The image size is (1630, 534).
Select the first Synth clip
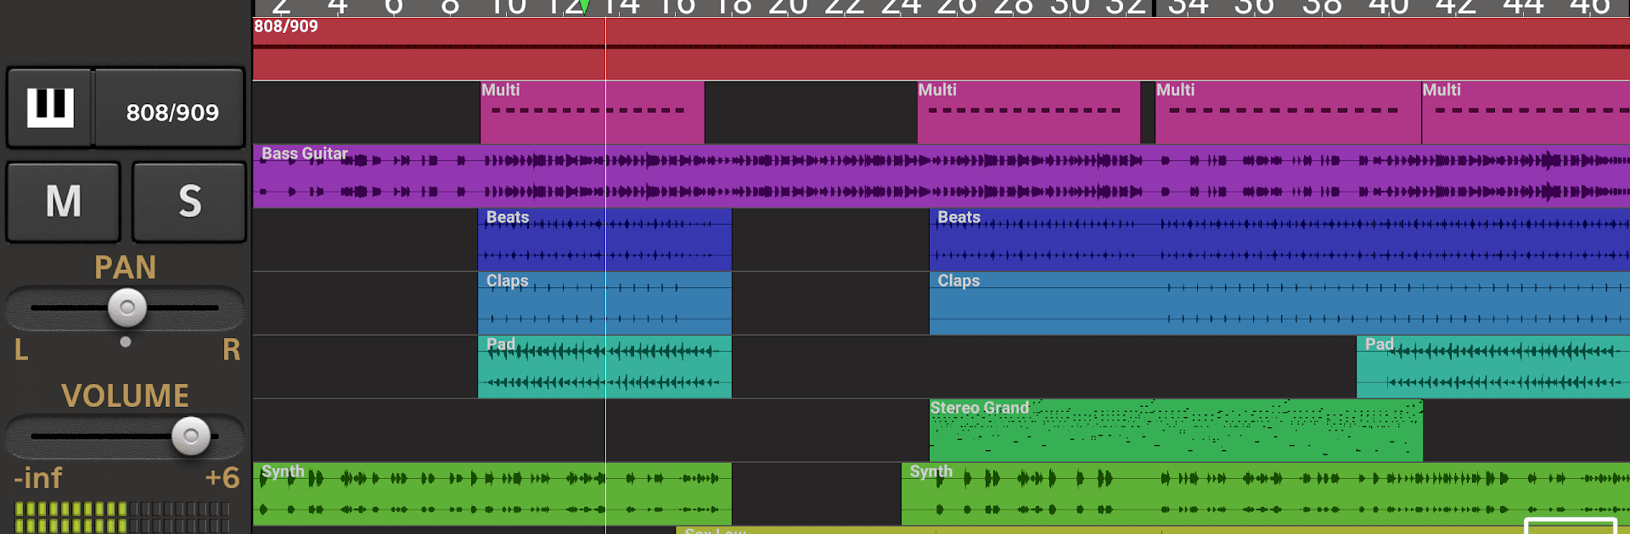point(492,494)
